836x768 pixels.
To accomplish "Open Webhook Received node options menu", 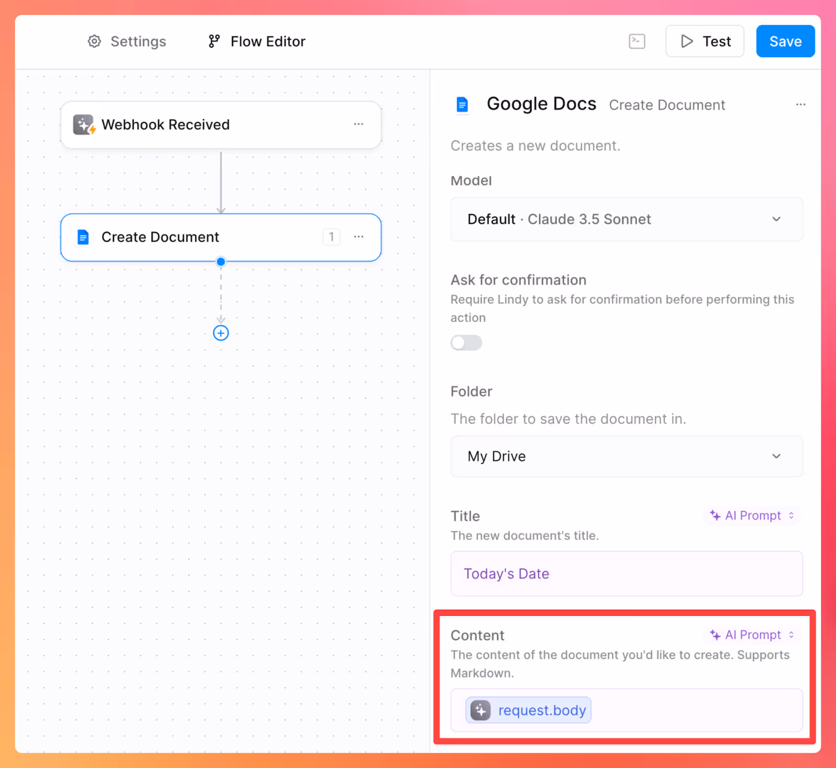I will (358, 124).
